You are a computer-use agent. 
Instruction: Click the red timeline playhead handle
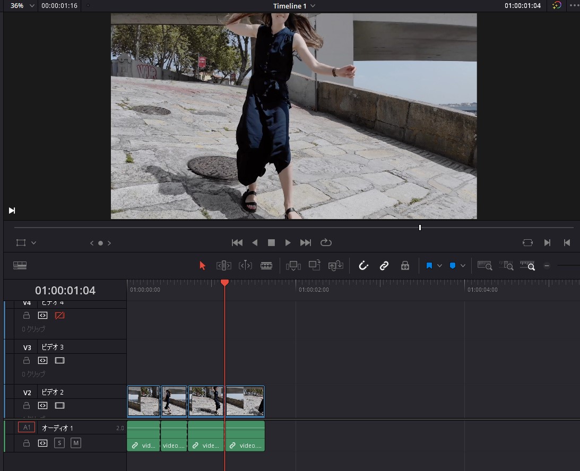click(224, 283)
